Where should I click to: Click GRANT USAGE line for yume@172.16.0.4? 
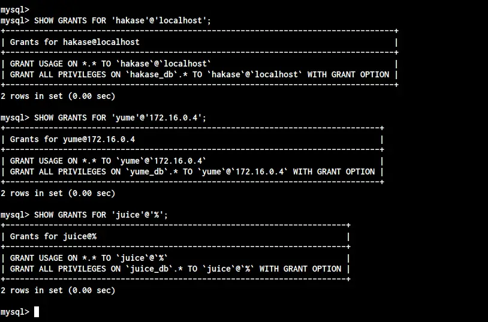[x=108, y=161]
